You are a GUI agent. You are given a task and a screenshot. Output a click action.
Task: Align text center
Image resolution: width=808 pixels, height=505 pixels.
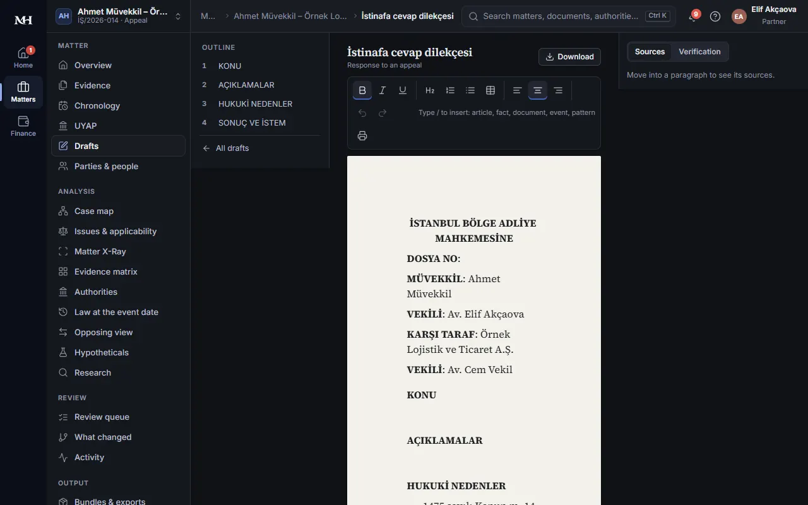tap(537, 90)
